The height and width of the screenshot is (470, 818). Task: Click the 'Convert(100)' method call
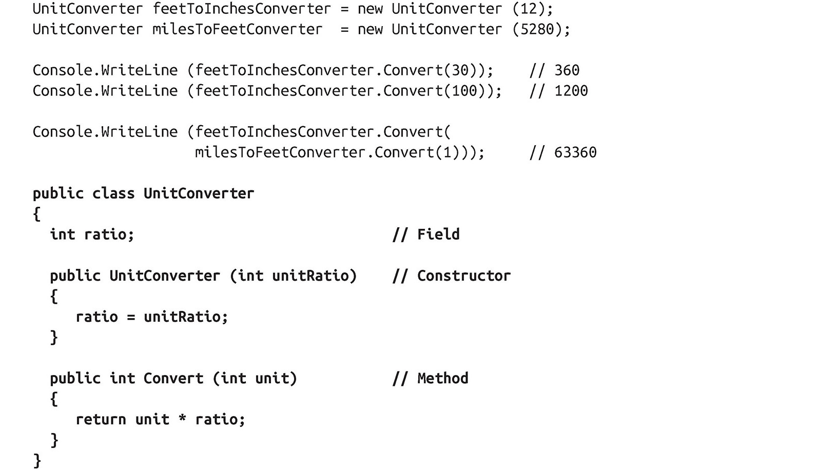click(438, 91)
